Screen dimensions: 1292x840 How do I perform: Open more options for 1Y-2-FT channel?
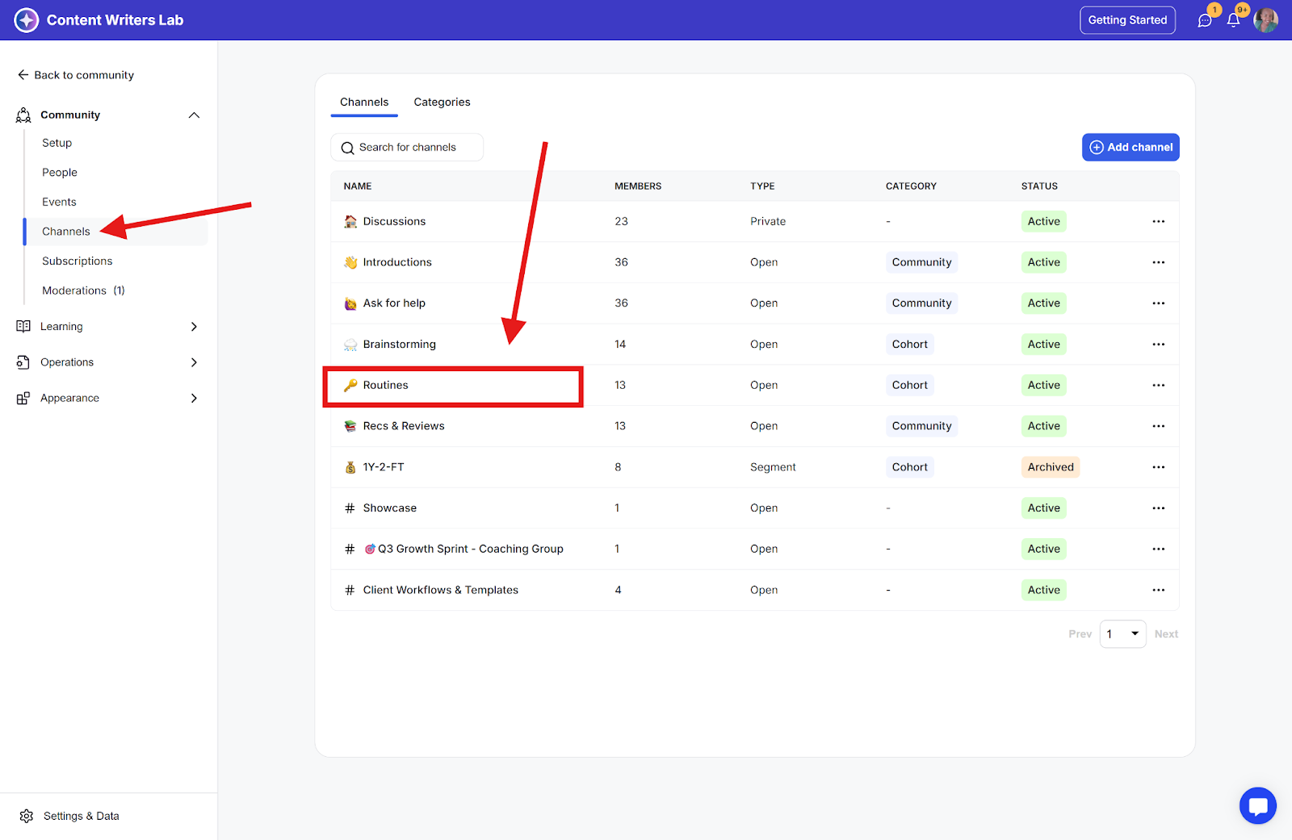1158,467
